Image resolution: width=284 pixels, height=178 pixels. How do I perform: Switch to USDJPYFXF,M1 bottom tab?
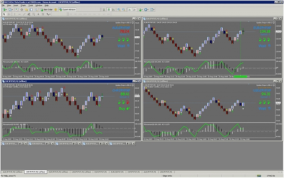[x=166, y=172]
